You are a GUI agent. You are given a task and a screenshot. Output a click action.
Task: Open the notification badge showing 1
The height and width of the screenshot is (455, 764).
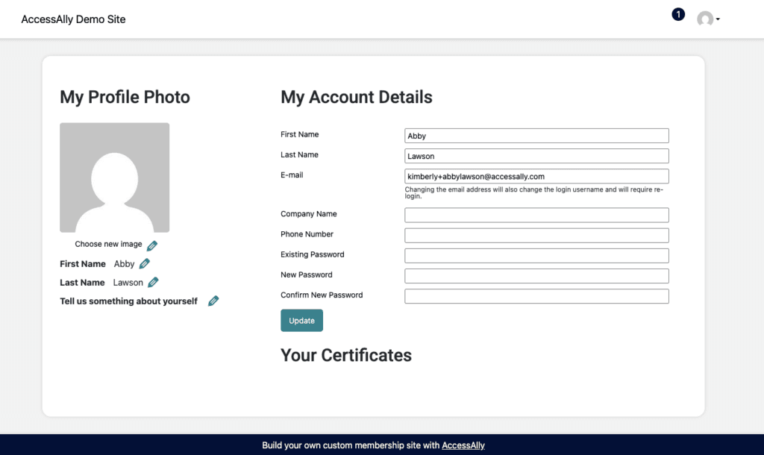click(678, 14)
